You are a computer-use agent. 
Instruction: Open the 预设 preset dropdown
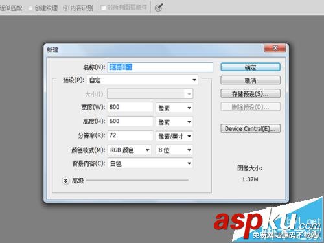pyautogui.click(x=143, y=80)
